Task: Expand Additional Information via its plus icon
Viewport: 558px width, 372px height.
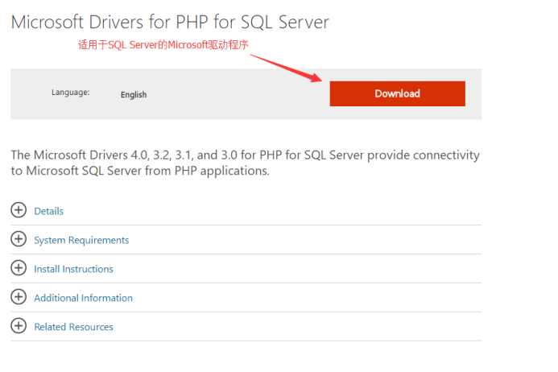Action: (x=19, y=296)
